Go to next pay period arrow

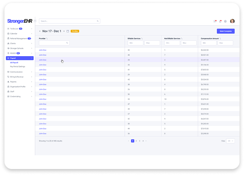pyautogui.click(x=64, y=31)
